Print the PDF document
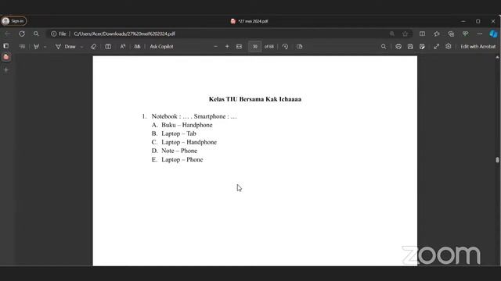Image resolution: width=501 pixels, height=281 pixels. pyautogui.click(x=398, y=47)
